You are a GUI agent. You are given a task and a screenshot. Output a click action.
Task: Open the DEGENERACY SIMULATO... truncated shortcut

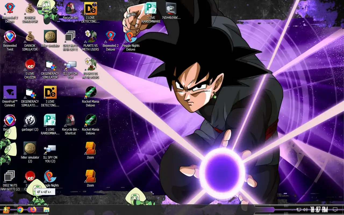pyautogui.click(x=30, y=93)
